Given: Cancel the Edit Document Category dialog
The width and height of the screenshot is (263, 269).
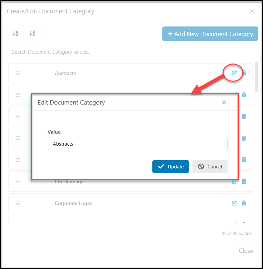Looking at the screenshot, I should tap(210, 166).
